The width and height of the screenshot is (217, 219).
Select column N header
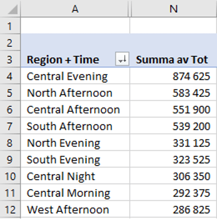174,8
